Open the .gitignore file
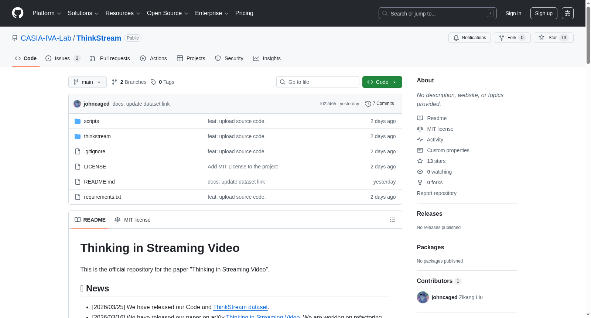 pos(95,151)
